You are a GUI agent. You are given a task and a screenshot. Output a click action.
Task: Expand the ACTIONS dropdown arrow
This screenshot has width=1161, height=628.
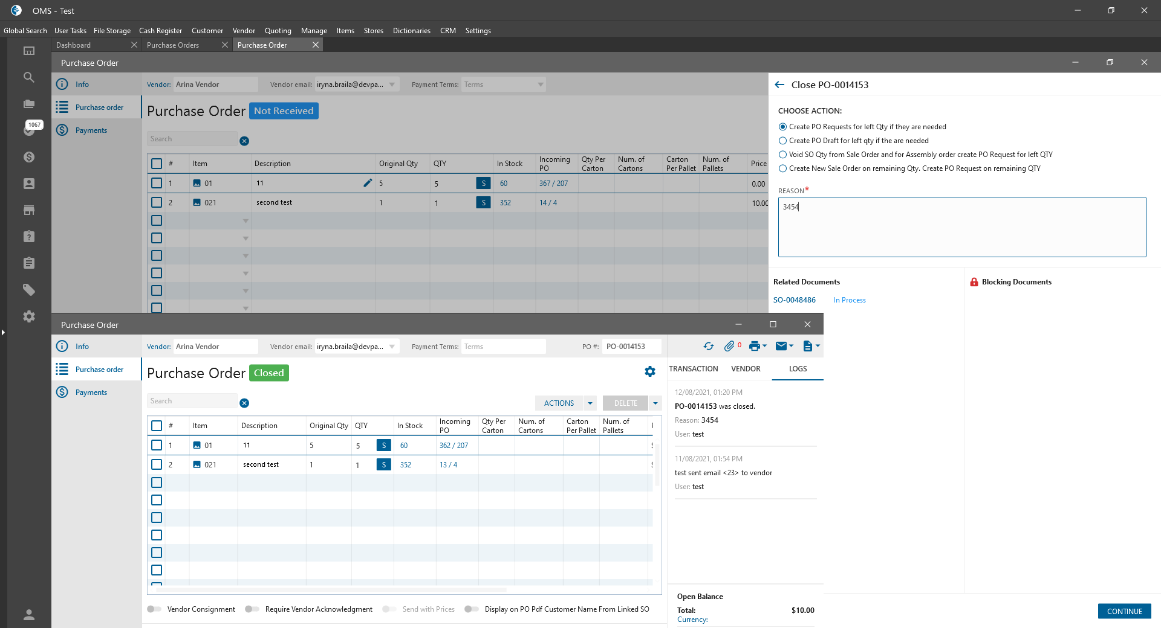590,403
